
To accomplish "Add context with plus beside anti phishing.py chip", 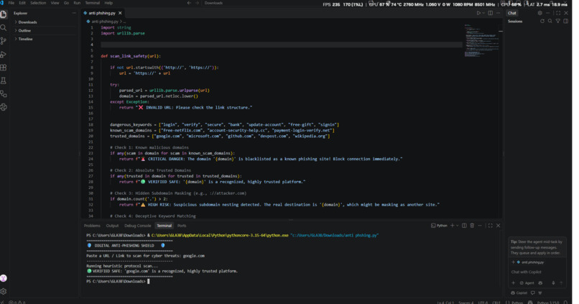I will [x=514, y=262].
